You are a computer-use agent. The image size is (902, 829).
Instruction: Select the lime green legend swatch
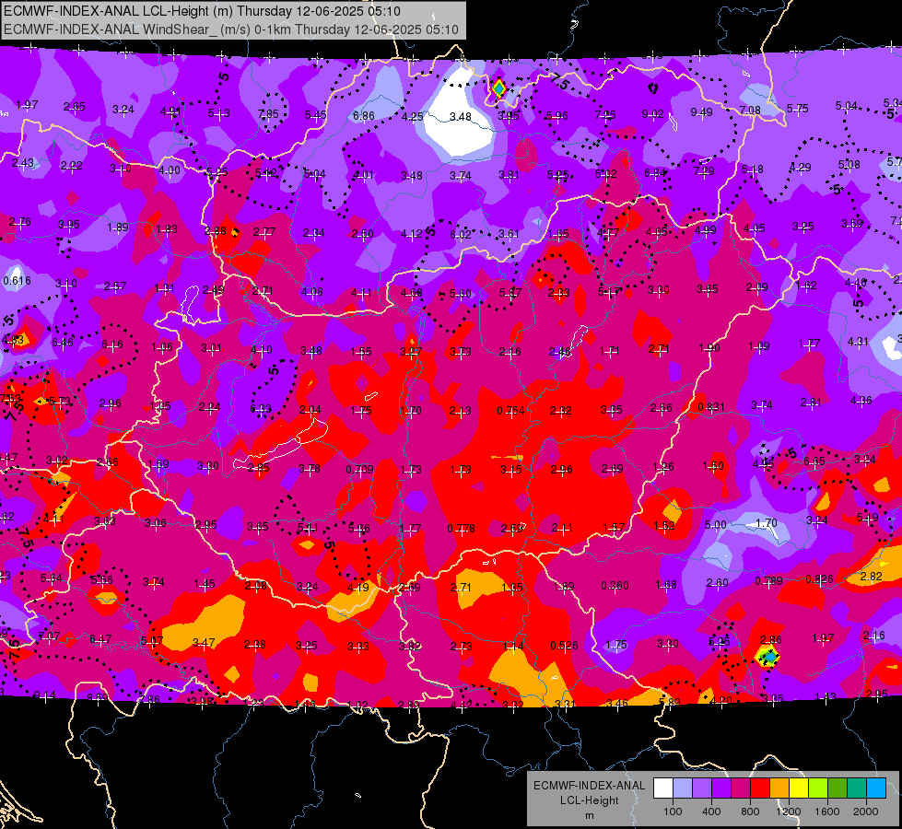pos(818,788)
